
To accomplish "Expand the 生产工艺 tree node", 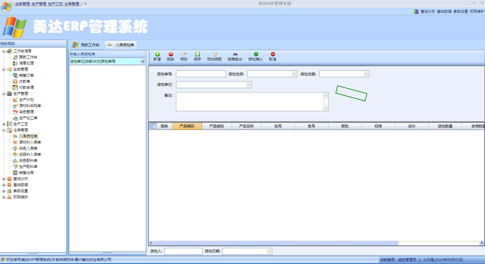I will [x=4, y=124].
